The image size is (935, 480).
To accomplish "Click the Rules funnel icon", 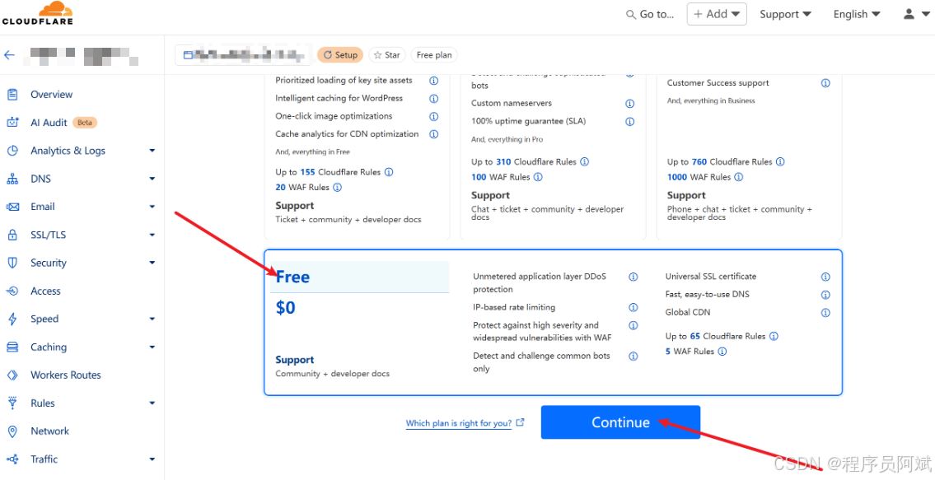I will [12, 403].
